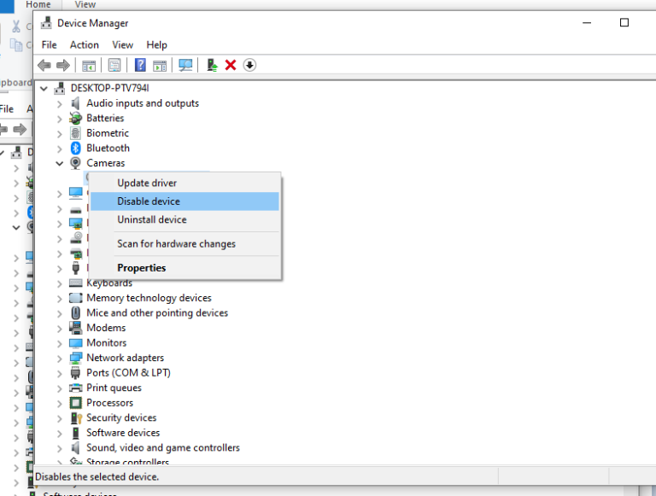Expand the Processors node
Image resolution: width=656 pixels, height=496 pixels.
tap(60, 404)
